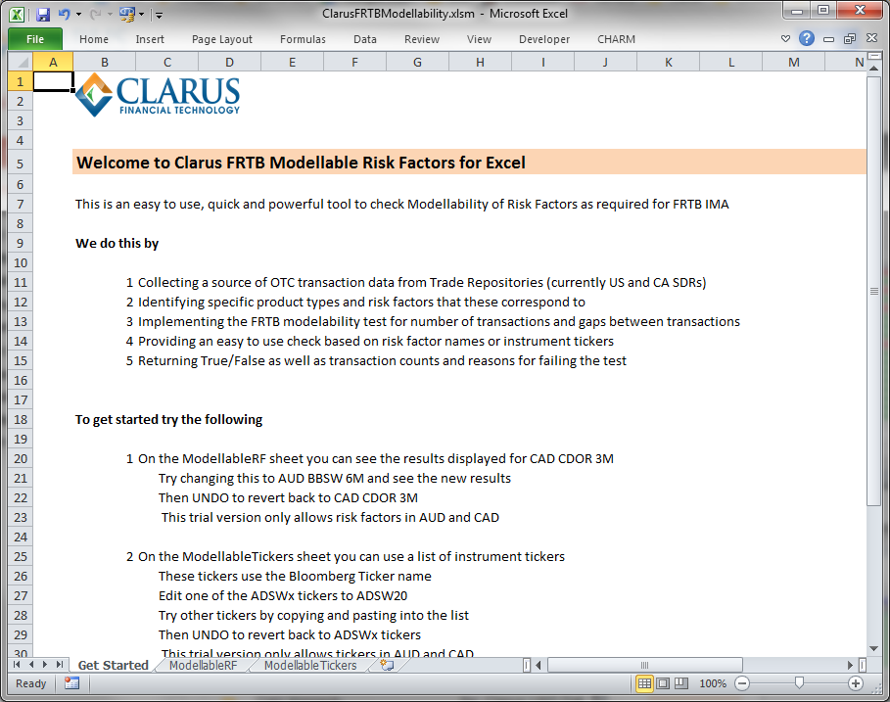Click the Clarus Financial Technology logo

click(158, 95)
